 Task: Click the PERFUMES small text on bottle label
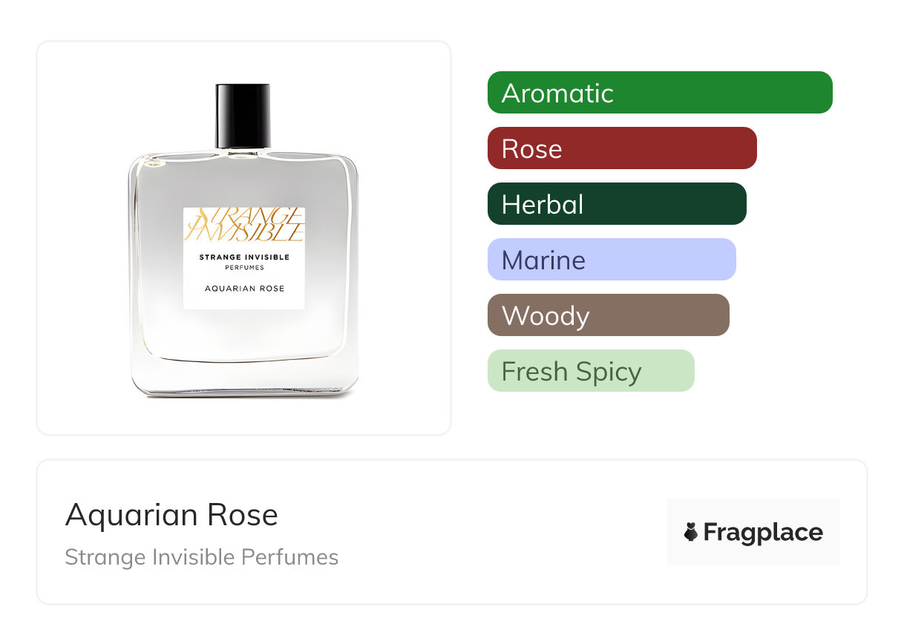tap(244, 268)
